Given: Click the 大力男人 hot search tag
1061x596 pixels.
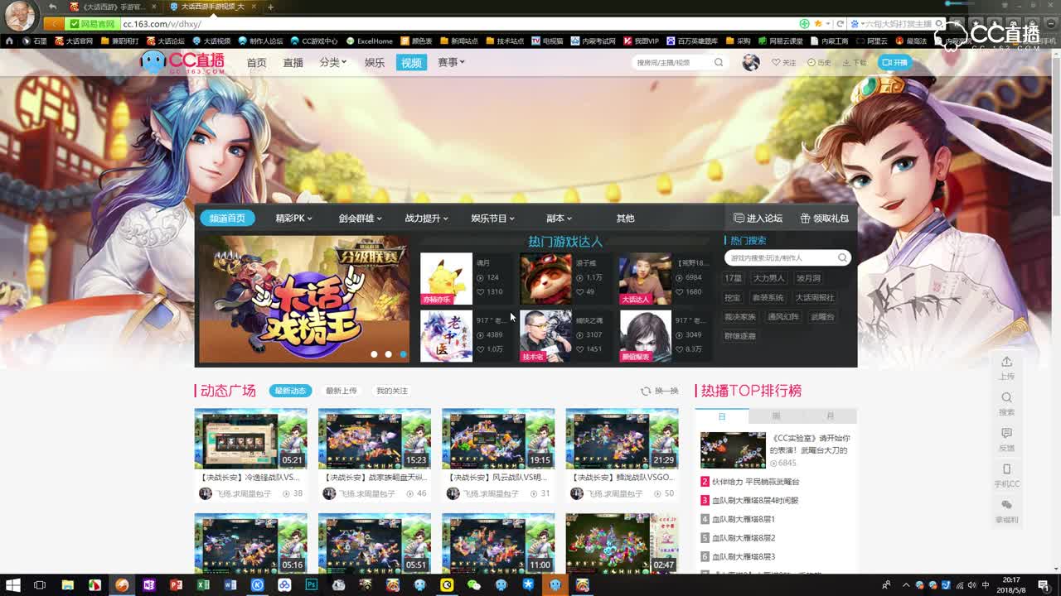Looking at the screenshot, I should [768, 278].
